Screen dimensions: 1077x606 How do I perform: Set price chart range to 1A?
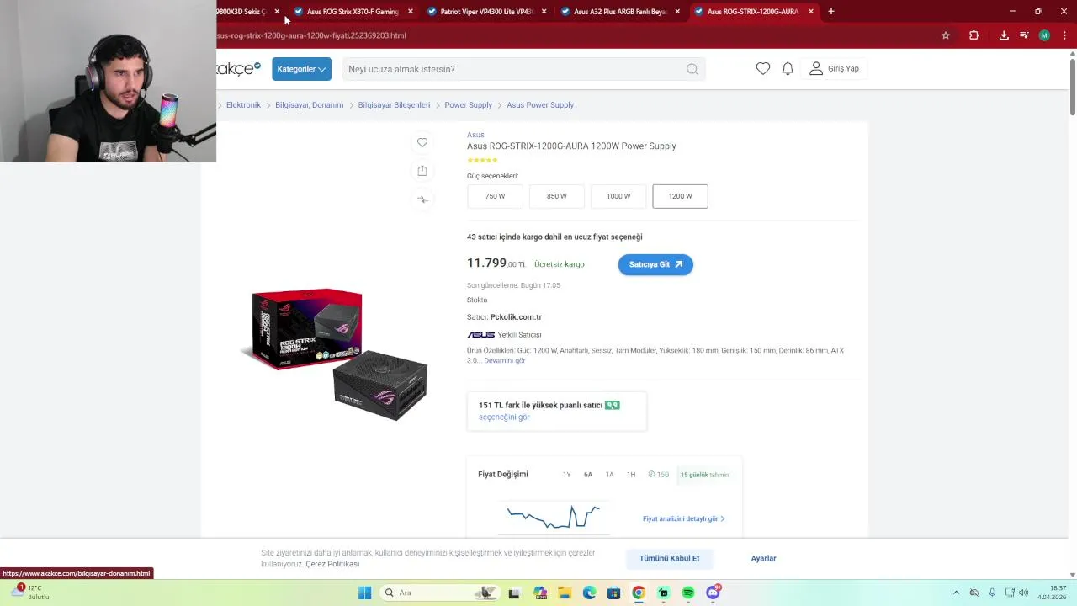coord(609,475)
